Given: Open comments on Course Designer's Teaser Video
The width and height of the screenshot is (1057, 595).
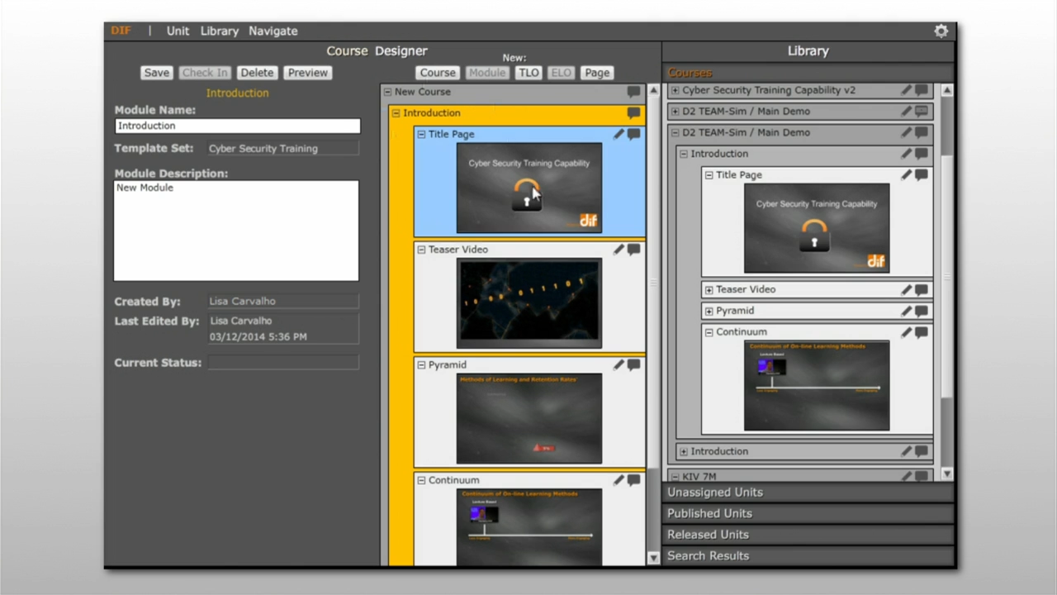Looking at the screenshot, I should (x=633, y=250).
